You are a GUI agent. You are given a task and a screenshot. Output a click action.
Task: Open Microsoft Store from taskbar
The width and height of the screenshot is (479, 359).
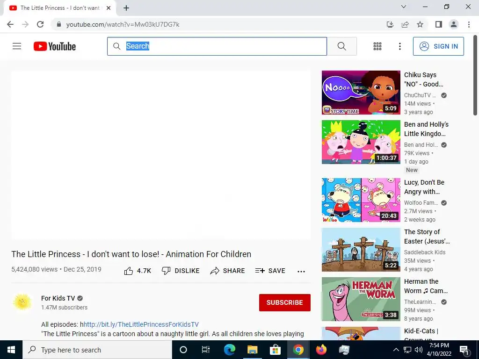[275, 350]
